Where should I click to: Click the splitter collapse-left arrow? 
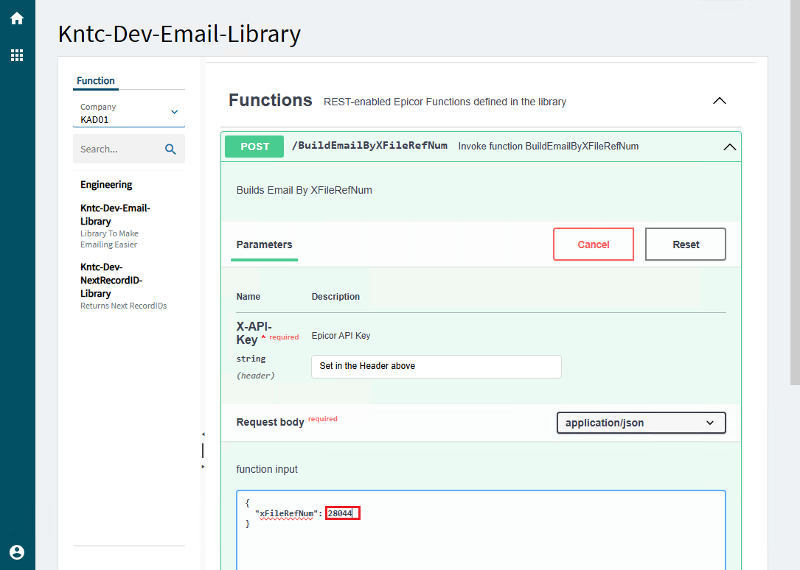[203, 434]
